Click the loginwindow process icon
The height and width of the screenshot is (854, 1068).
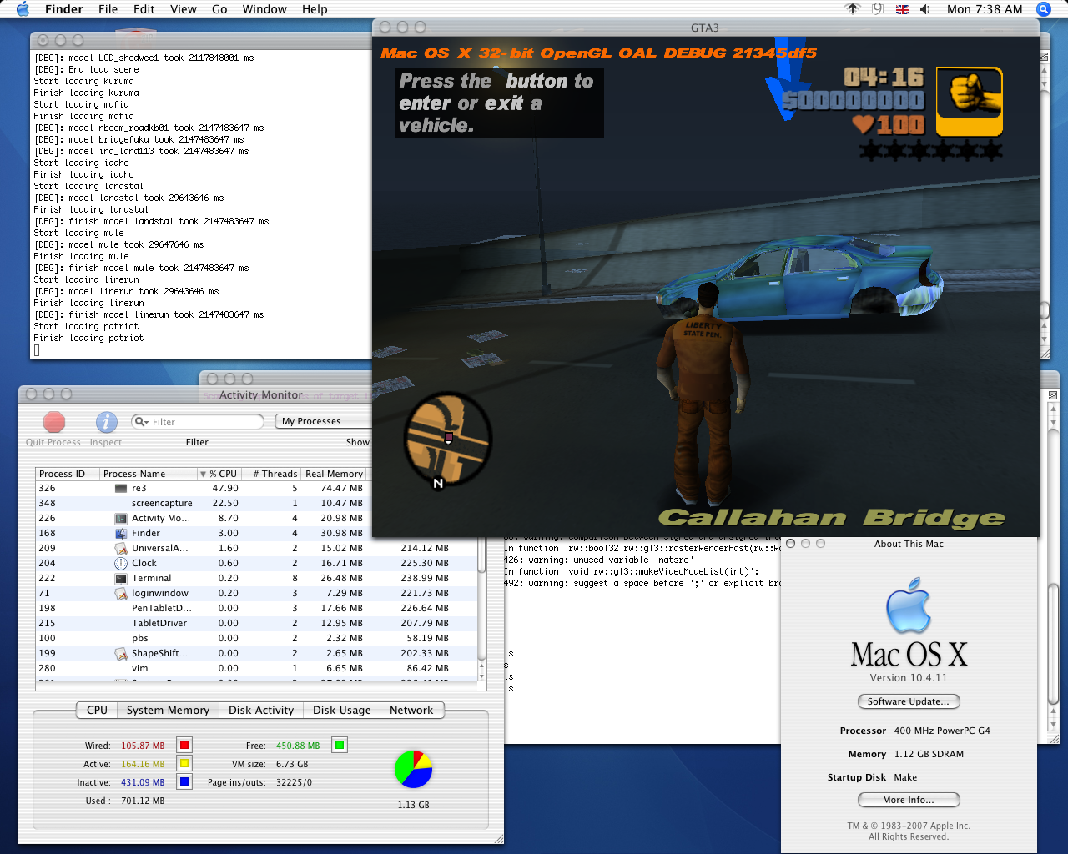point(121,594)
